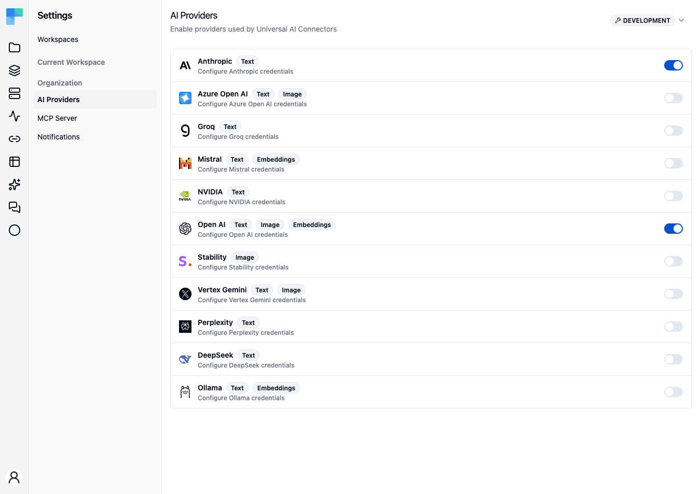Viewport: 700px width, 494px height.
Task: Click the app logo in sidebar
Action: tap(15, 17)
